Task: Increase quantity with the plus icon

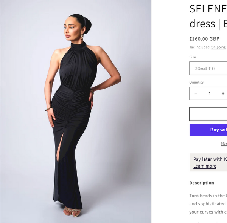Action: 223,93
